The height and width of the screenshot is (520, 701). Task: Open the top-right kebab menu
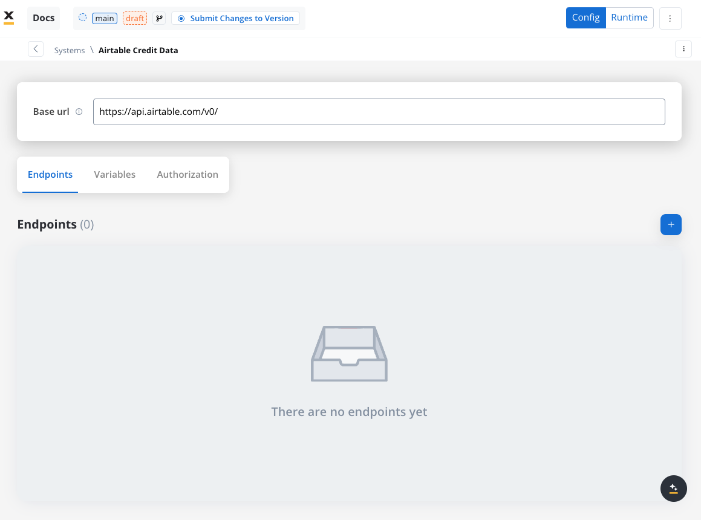(670, 18)
